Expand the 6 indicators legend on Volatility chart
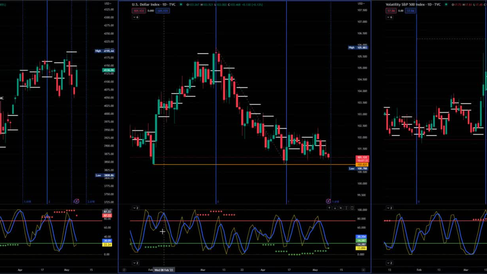Viewport: 487px width, 274px height. (390, 17)
